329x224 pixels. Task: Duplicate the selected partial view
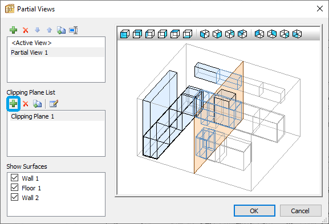point(61,30)
